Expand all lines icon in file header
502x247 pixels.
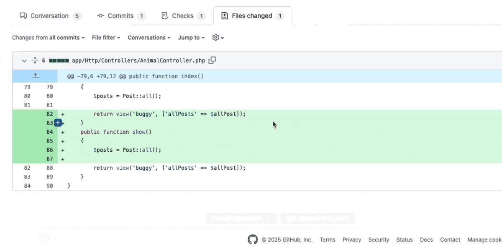tap(35, 61)
